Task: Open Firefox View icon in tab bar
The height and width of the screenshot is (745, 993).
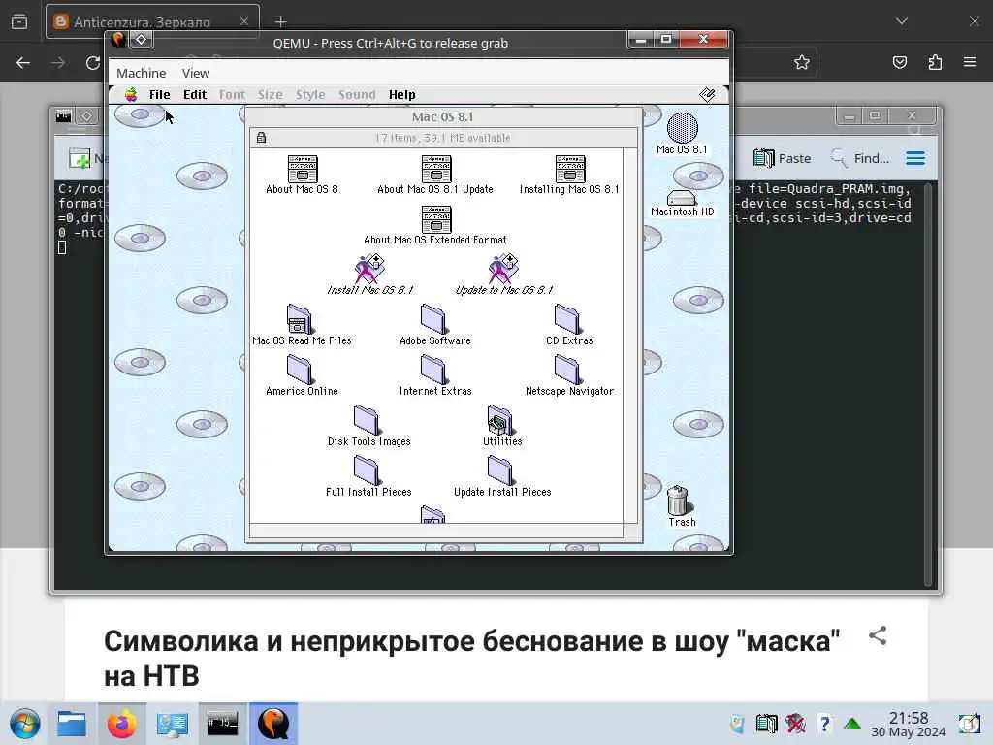Action: (19, 22)
